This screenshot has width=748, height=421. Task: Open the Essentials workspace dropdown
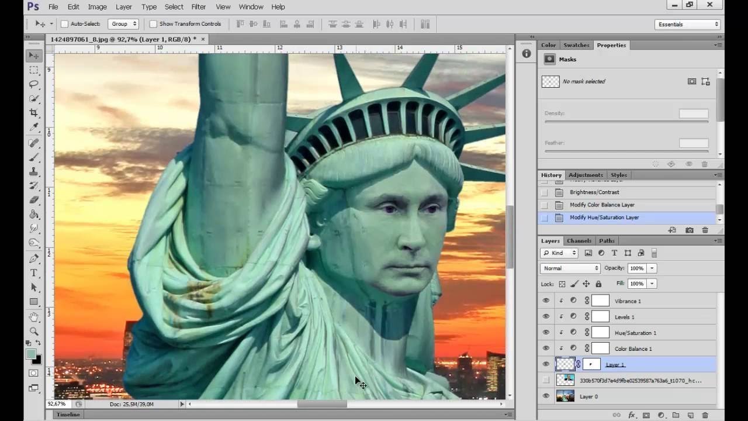[x=688, y=24]
